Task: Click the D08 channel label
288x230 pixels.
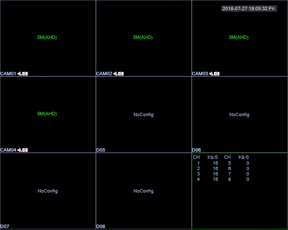Action: tap(101, 226)
